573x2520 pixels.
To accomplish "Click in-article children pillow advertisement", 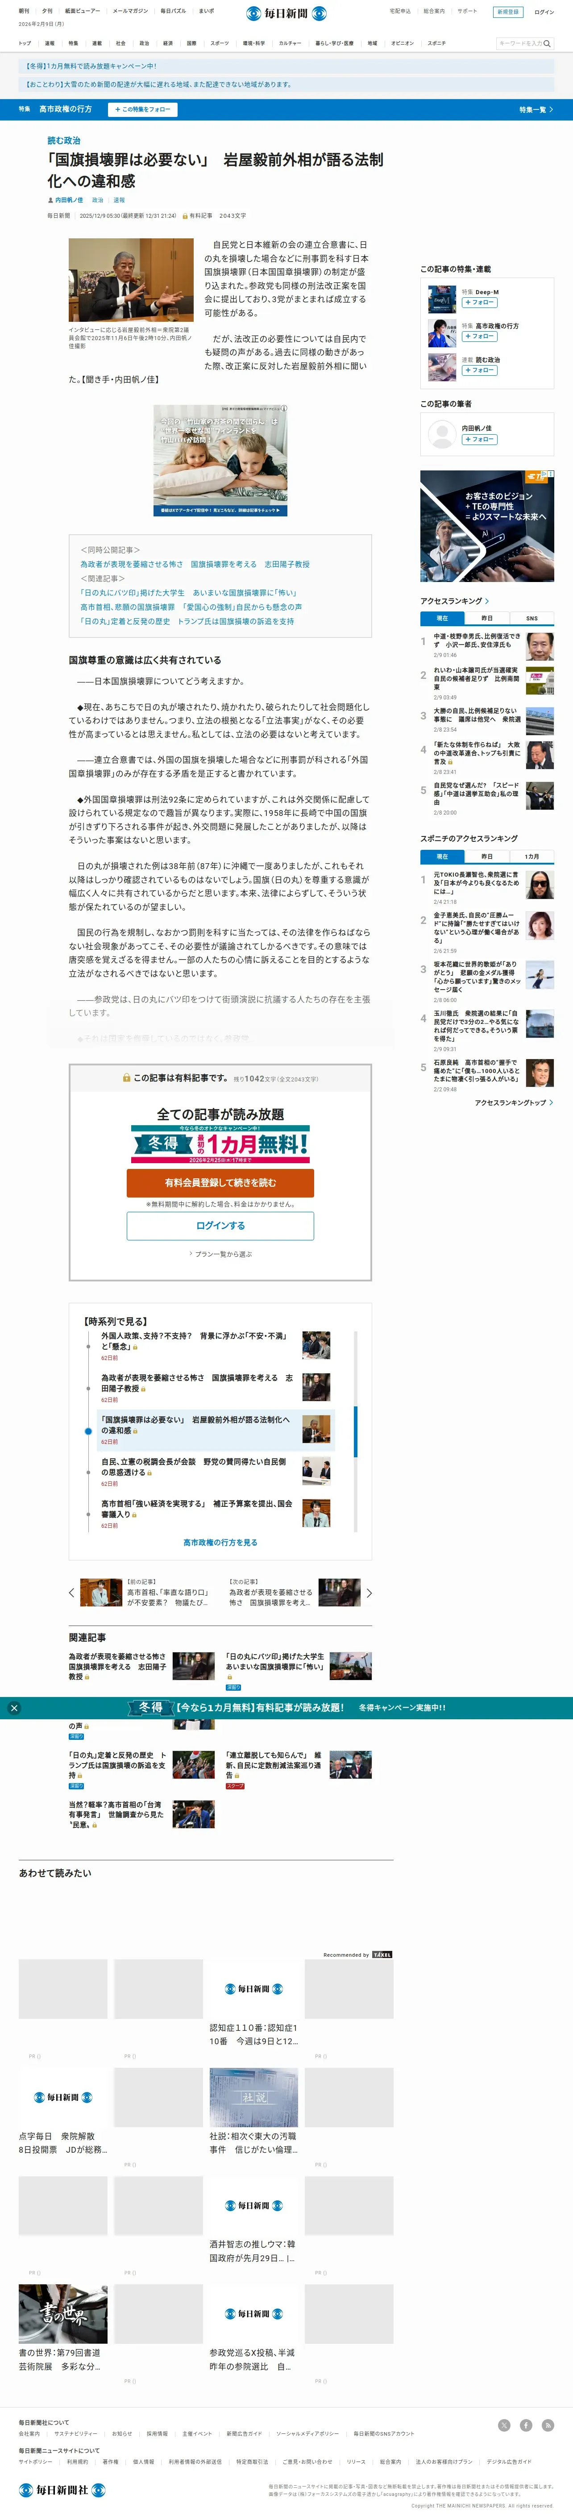I will tap(220, 460).
